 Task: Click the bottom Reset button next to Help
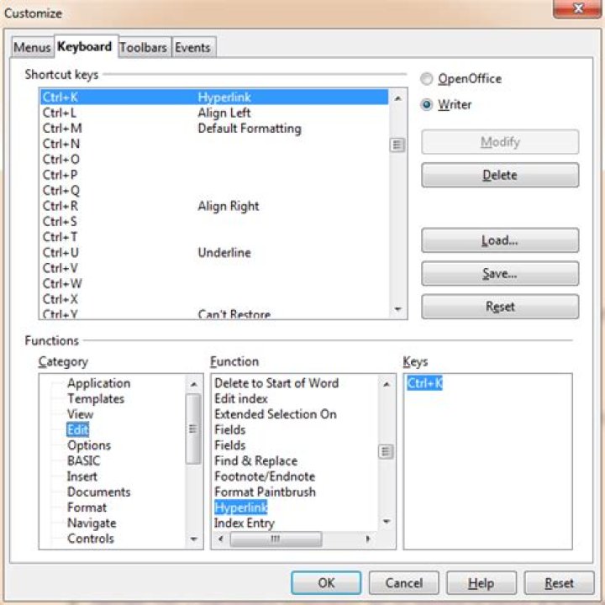(x=559, y=582)
